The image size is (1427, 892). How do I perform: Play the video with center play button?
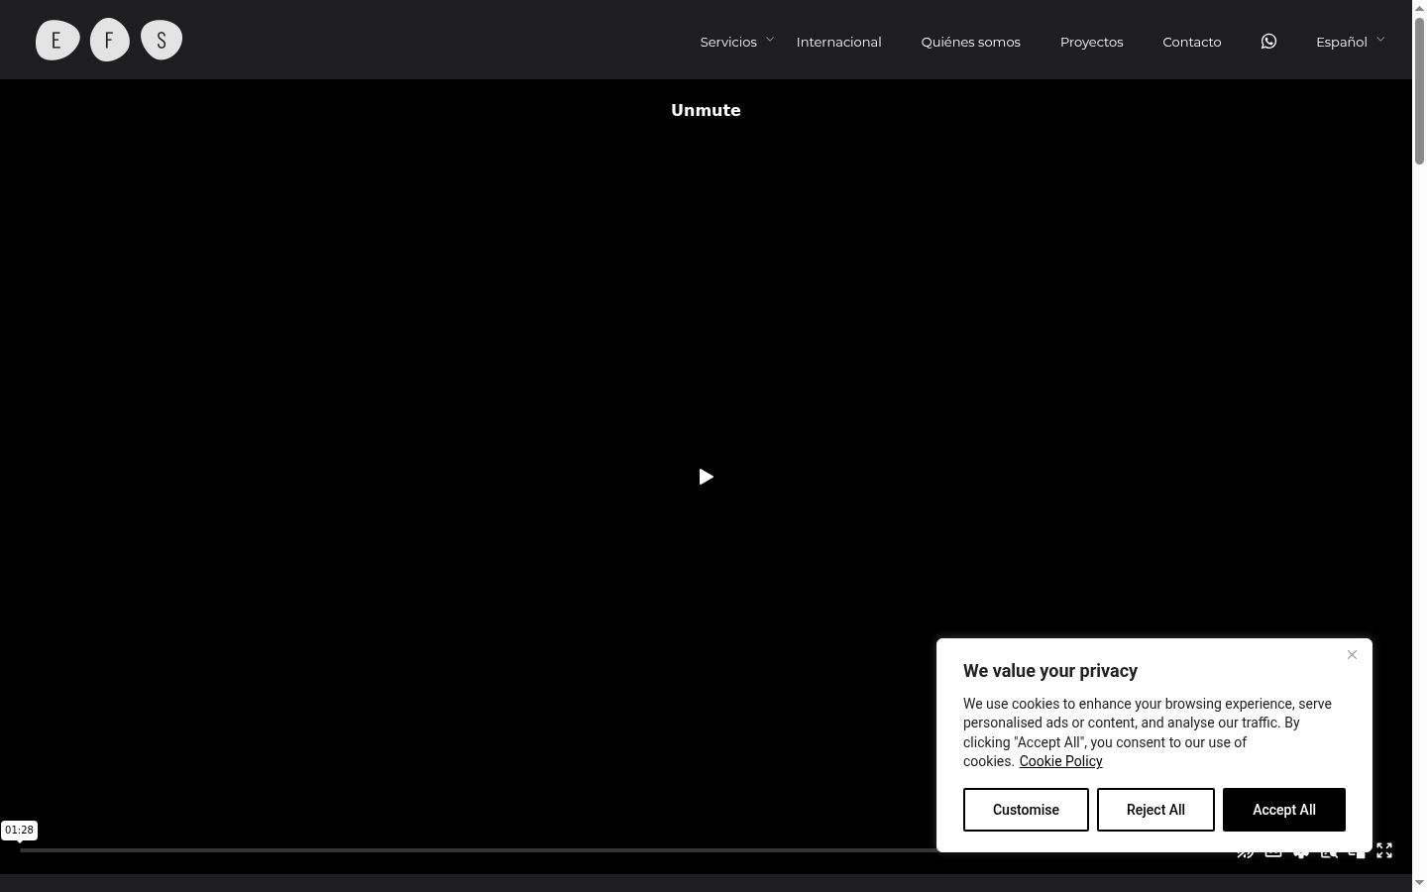click(706, 477)
